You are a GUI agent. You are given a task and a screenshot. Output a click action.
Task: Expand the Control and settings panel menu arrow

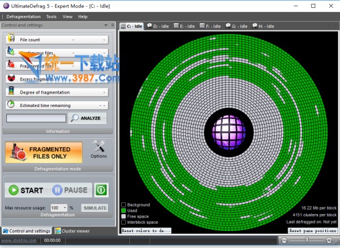(x=106, y=25)
